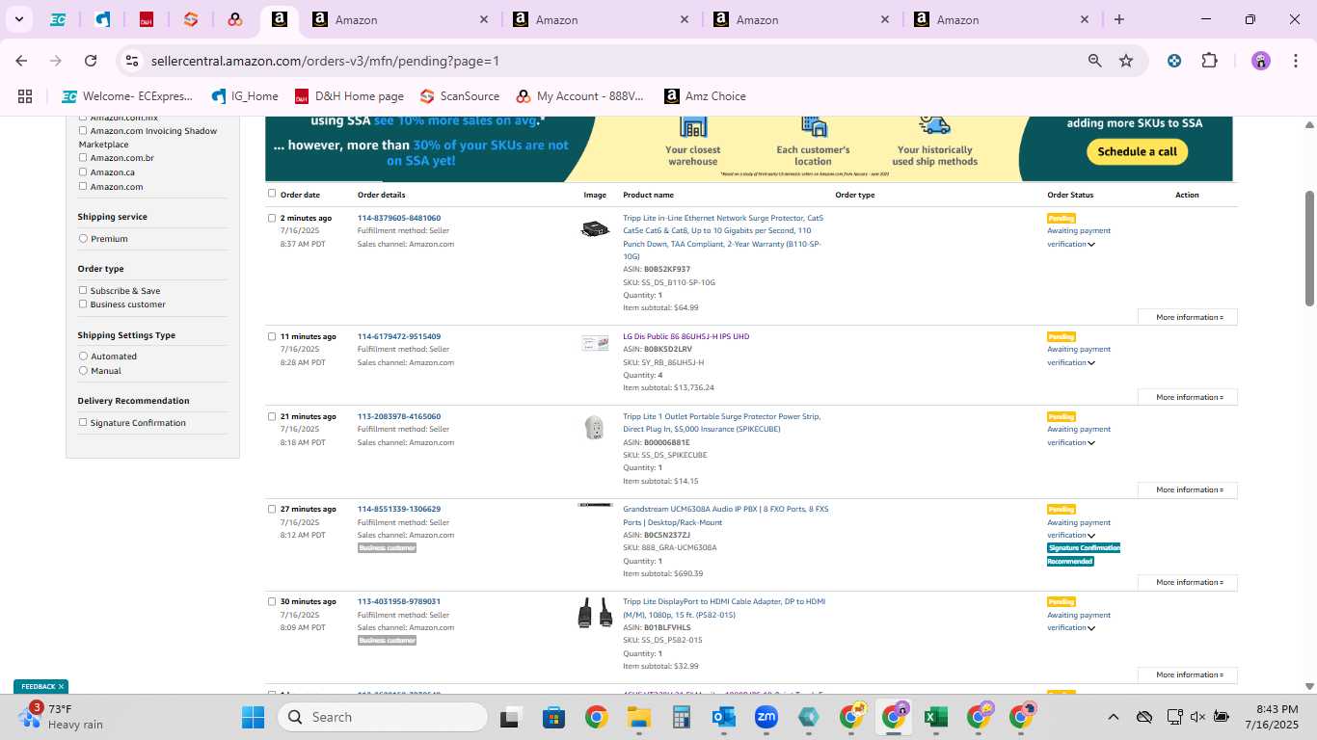Open order 114-8379605-8481060 details
Viewport: 1317px width, 740px height.
(399, 218)
